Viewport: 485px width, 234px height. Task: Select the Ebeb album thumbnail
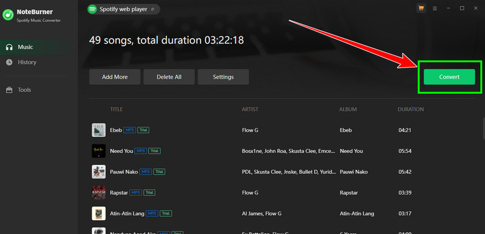coord(99,130)
